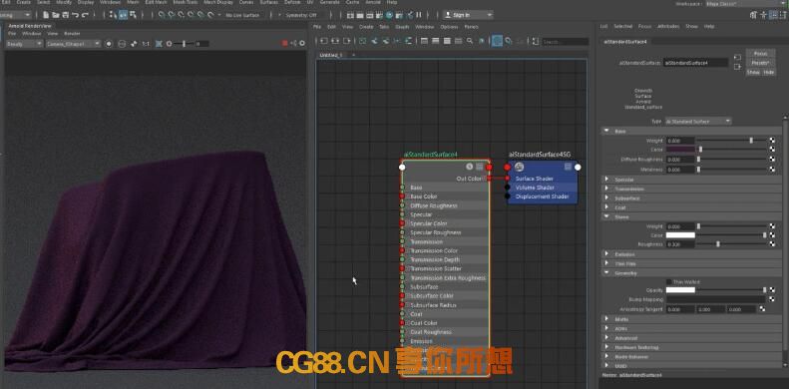Open the Arnold menu in main menu bar
This screenshot has height=389, width=789.
tap(373, 3)
